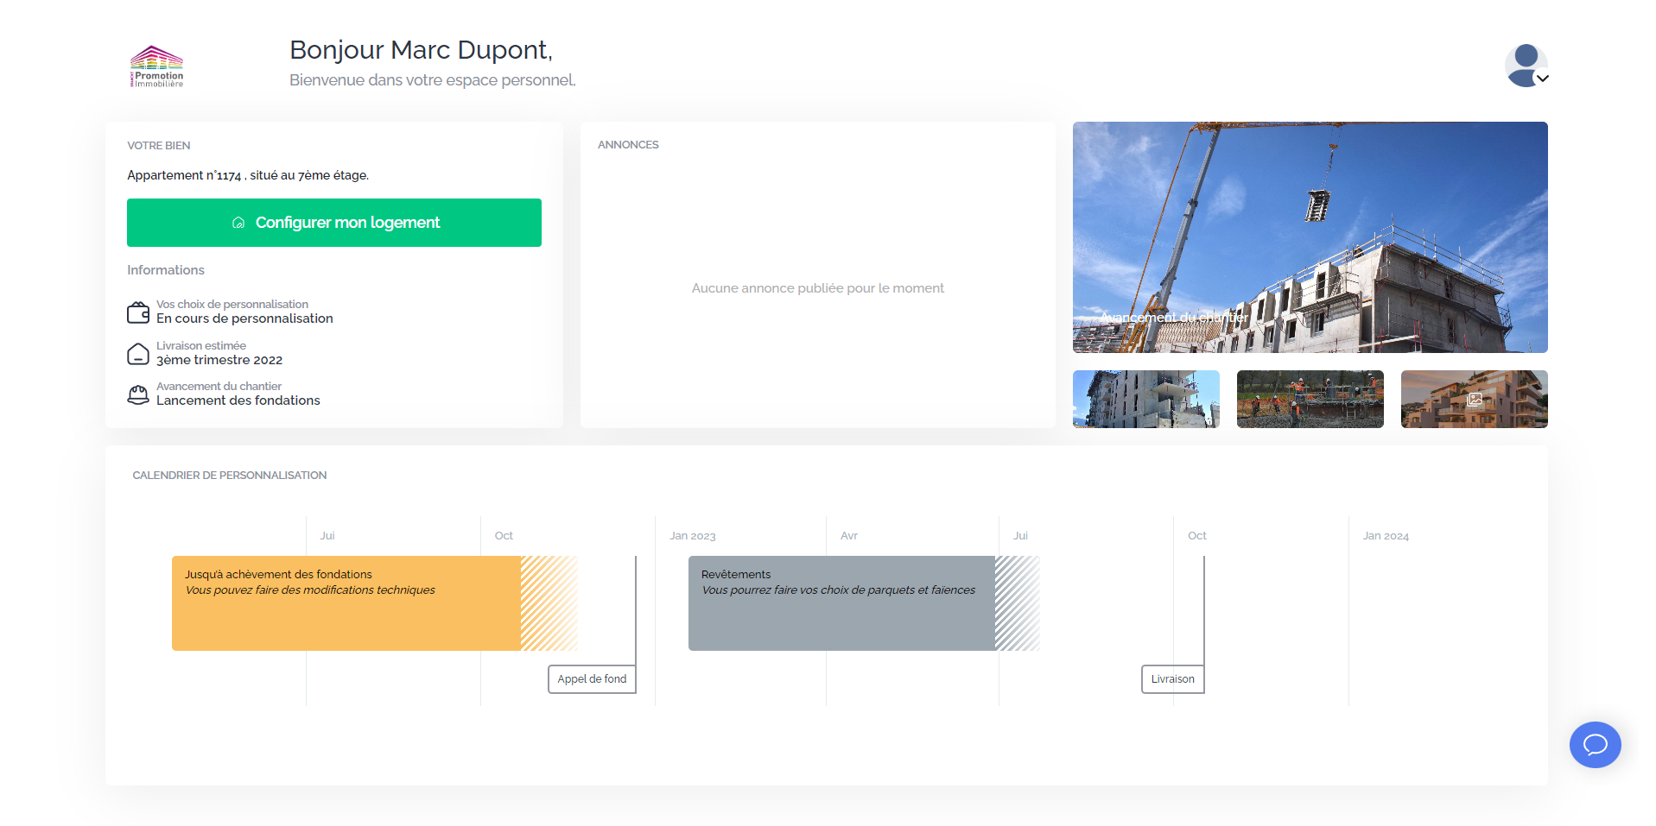Select the Appel de fond marker

pos(592,679)
